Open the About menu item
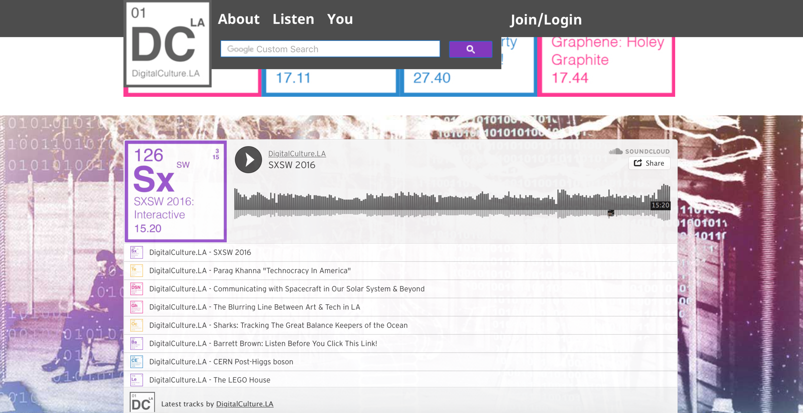 pos(239,19)
